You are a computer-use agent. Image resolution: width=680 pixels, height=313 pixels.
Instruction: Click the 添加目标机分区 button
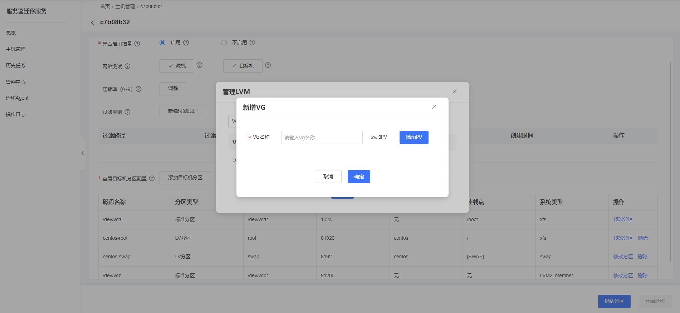(x=185, y=178)
